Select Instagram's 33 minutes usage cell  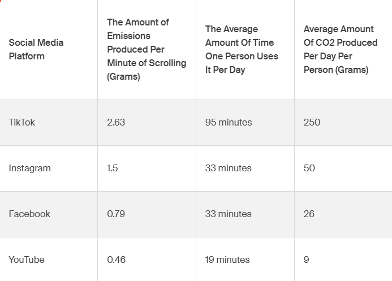click(x=228, y=168)
